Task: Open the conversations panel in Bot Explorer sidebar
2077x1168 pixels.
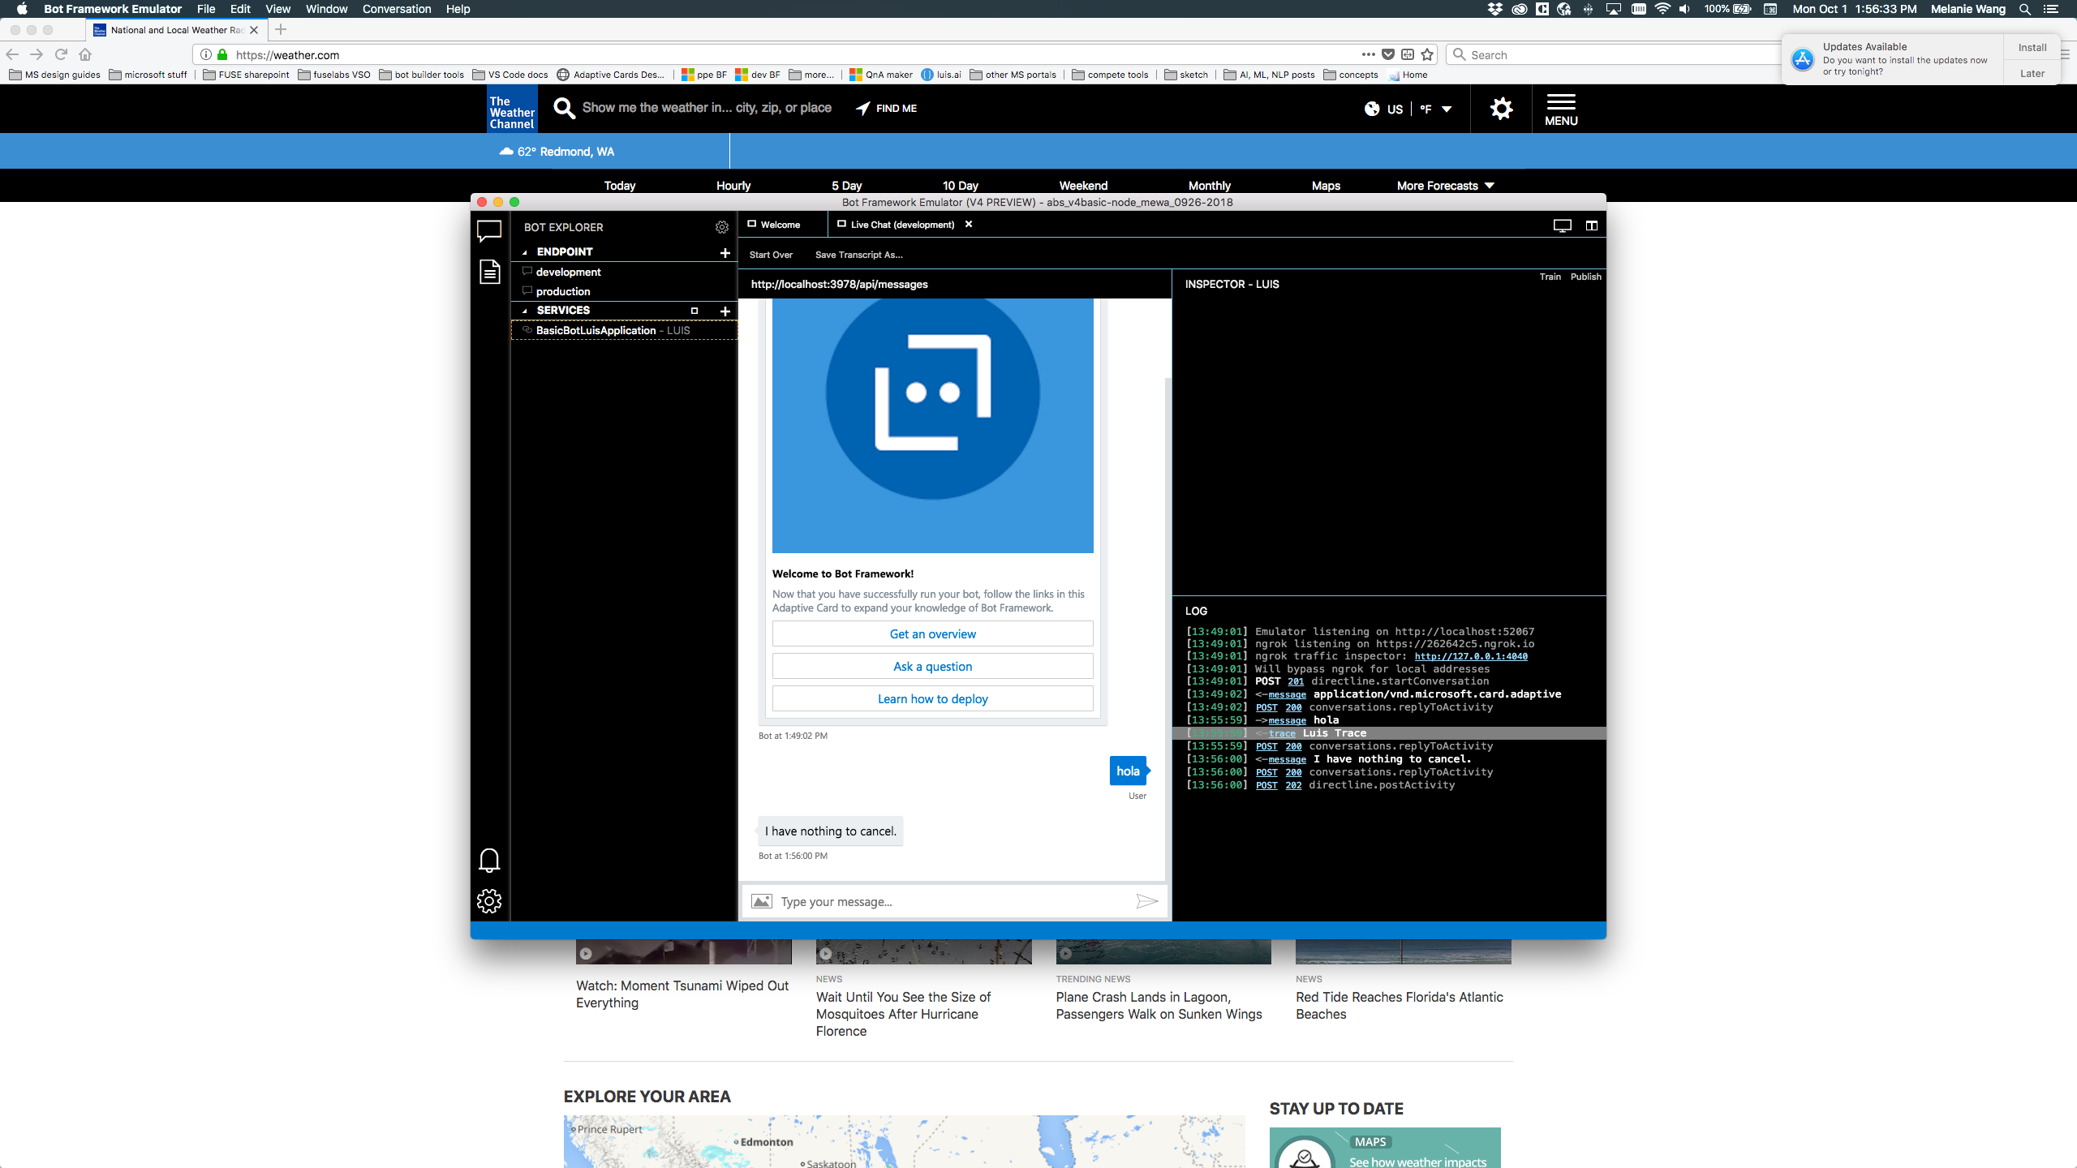Action: tap(489, 231)
